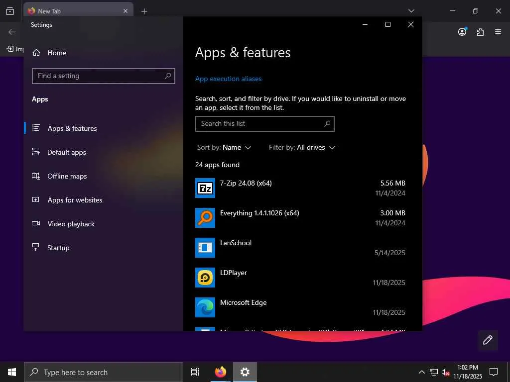
Task: Open Firefox list all tabs chevron
Action: [411, 11]
